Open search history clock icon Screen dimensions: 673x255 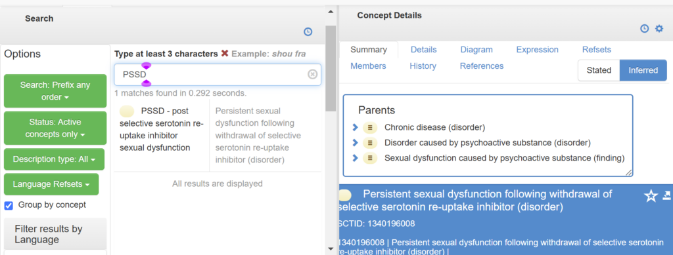308,31
